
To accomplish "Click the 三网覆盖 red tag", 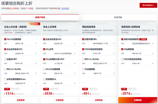I will click(143, 39).
